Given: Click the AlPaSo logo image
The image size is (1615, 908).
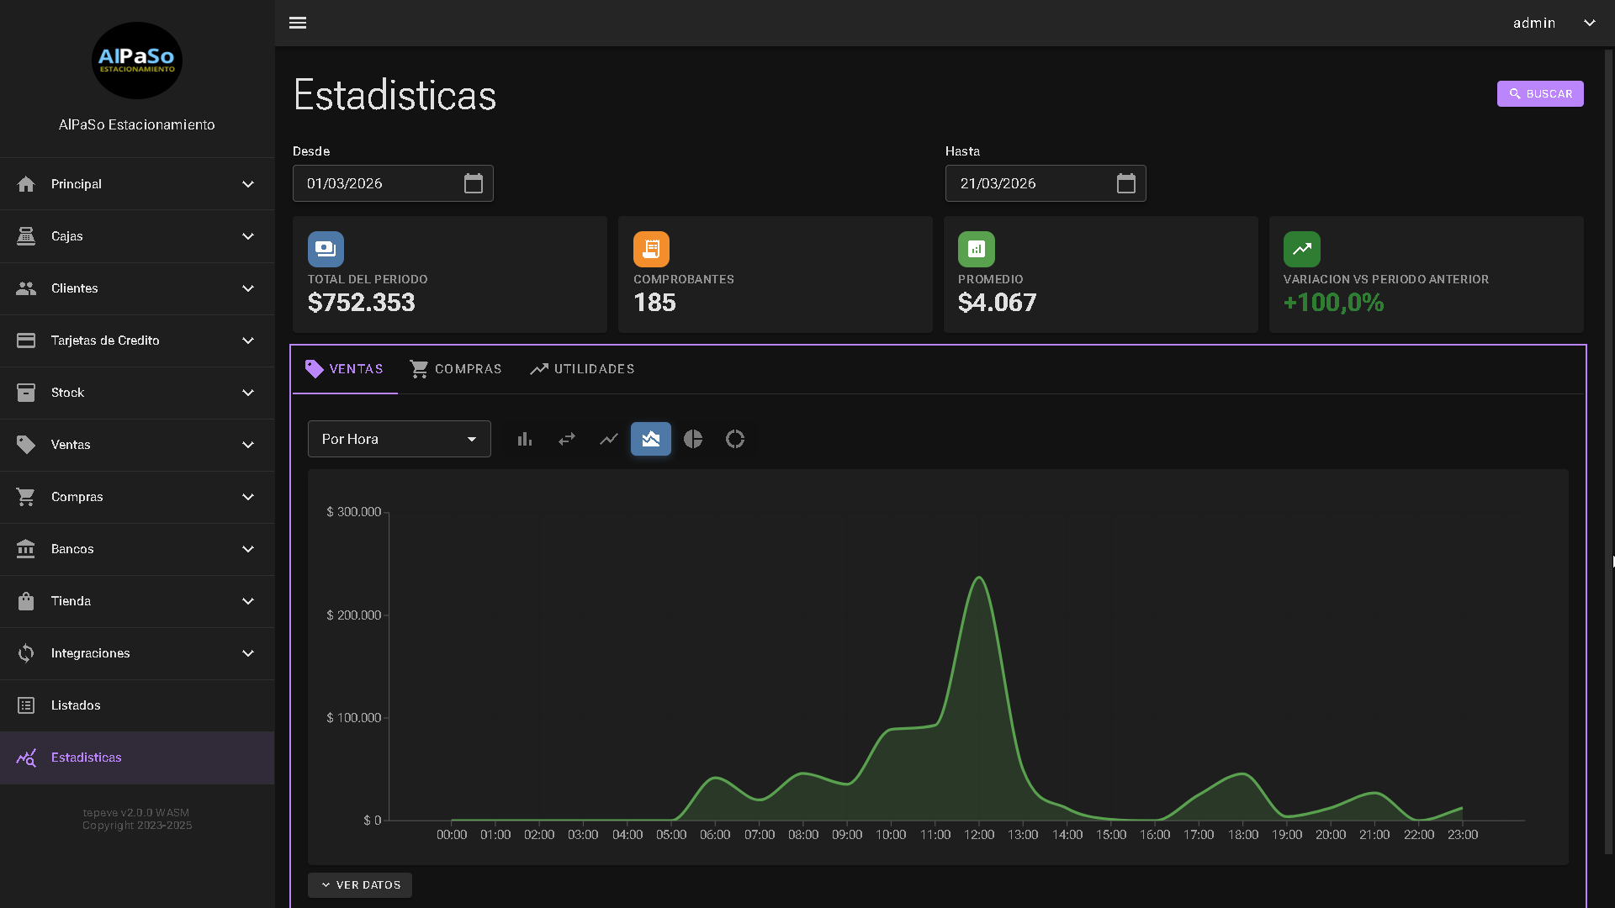Looking at the screenshot, I should coord(137,61).
